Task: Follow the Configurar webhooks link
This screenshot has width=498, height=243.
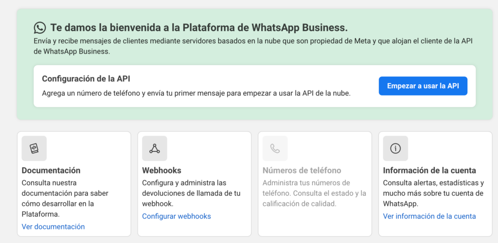Action: (176, 216)
